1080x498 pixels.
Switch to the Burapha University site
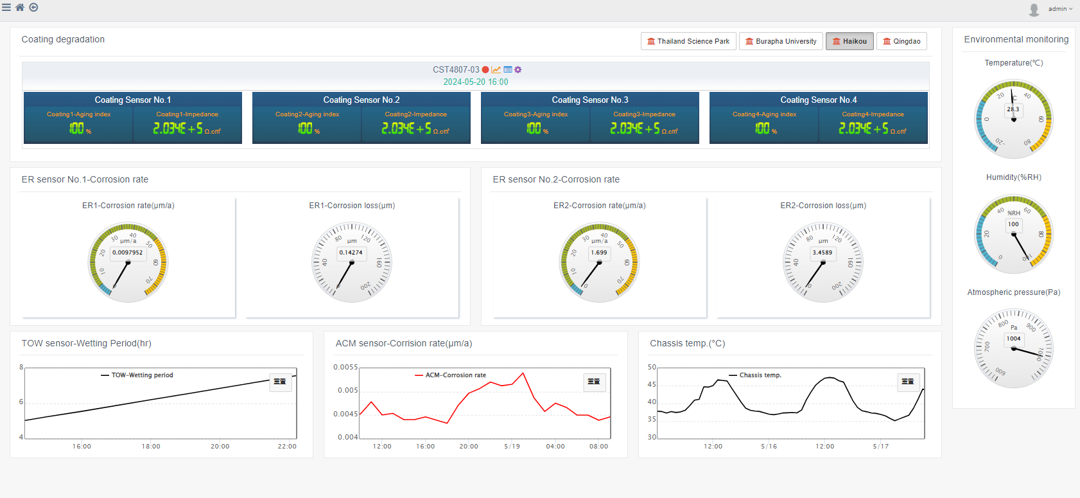(x=781, y=41)
